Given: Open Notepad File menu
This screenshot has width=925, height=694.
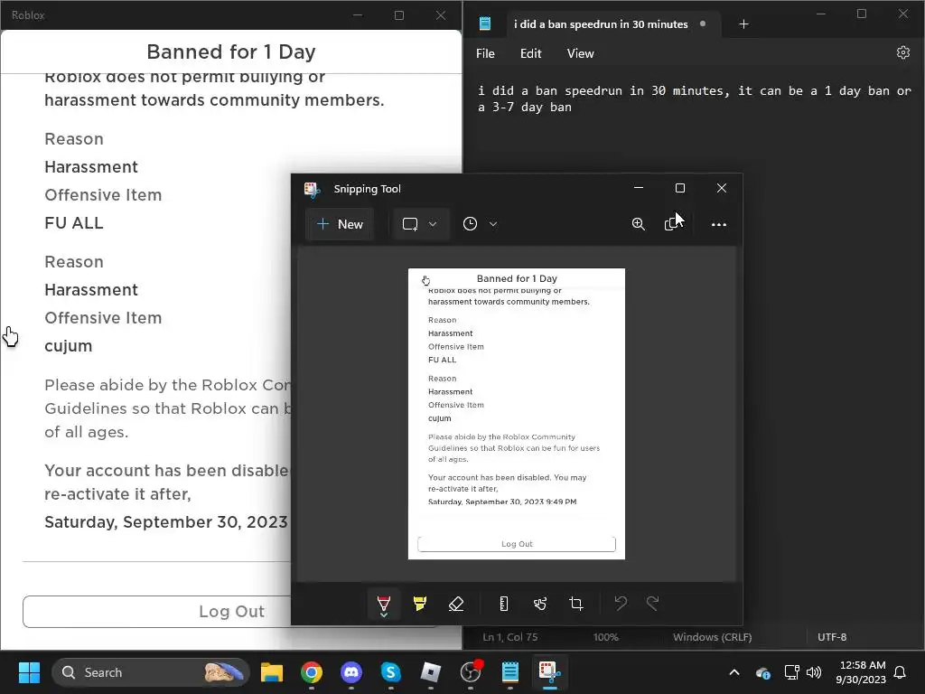Looking at the screenshot, I should (485, 53).
